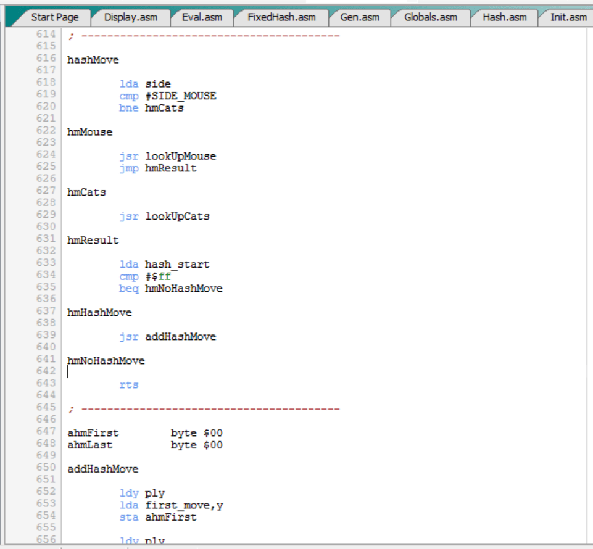Click line number 650 in the gutter
Viewport: 593px width, 549px height.
(x=46, y=468)
